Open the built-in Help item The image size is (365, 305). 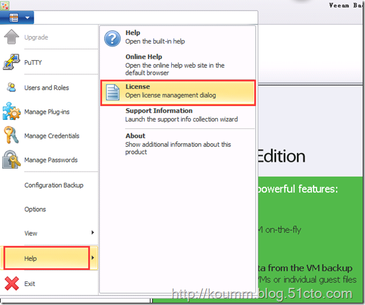tap(178, 37)
